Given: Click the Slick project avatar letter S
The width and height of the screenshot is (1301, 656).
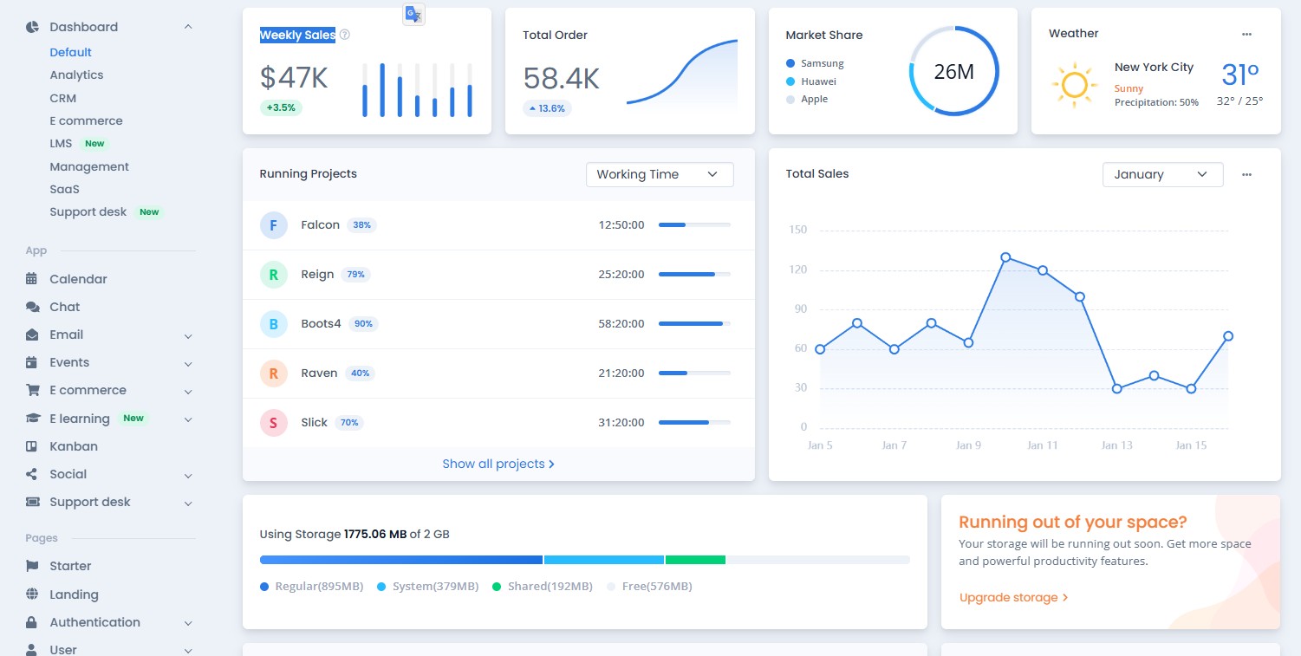Looking at the screenshot, I should pyautogui.click(x=273, y=423).
